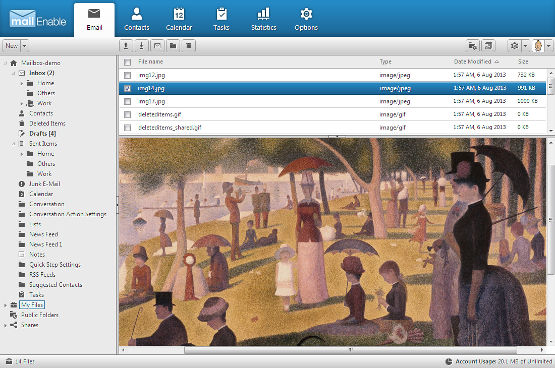The height and width of the screenshot is (368, 555).
Task: Open the News Feed 1 folder
Action: [x=45, y=244]
